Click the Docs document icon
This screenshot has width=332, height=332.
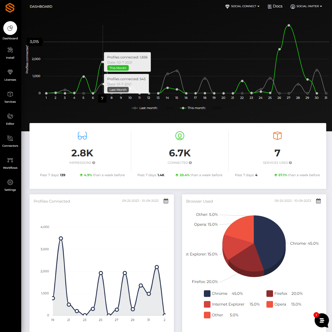tap(270, 6)
